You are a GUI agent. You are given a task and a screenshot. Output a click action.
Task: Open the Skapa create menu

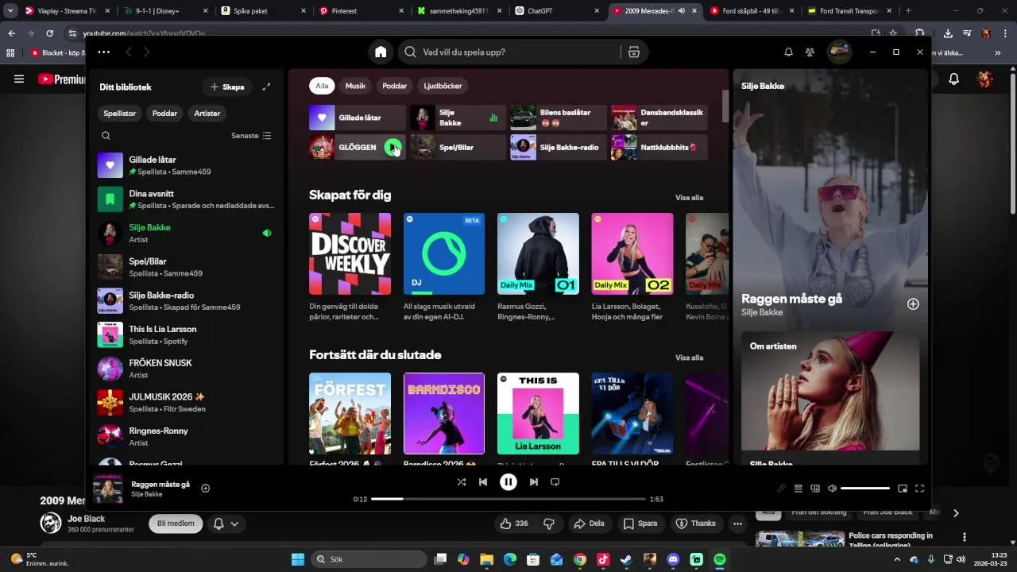[227, 87]
